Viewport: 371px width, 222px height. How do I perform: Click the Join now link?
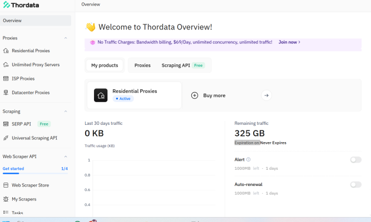pyautogui.click(x=289, y=42)
